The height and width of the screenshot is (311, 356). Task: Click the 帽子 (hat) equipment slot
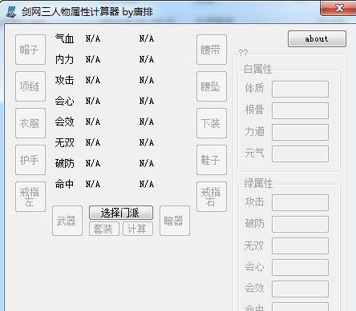click(30, 50)
